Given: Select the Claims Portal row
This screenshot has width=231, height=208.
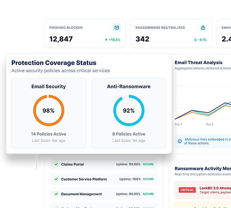Looking at the screenshot, I should [104, 164].
